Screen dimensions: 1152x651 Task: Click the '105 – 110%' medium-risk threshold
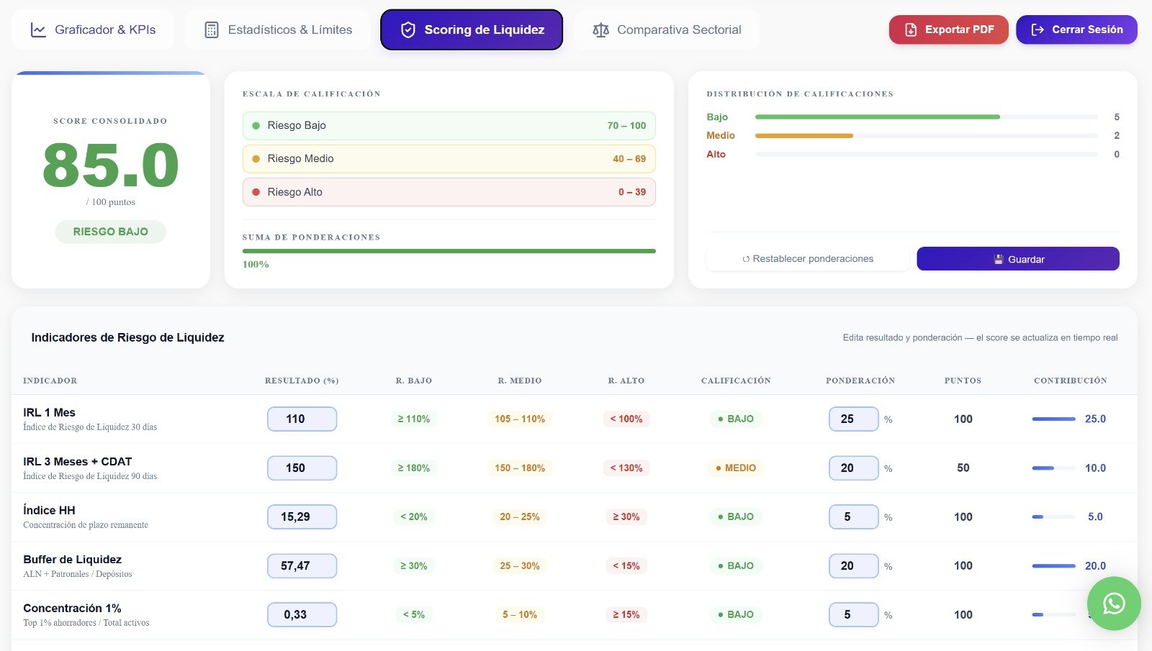[520, 419]
